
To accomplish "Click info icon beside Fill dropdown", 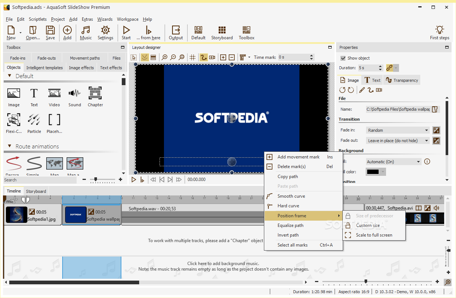I will [427, 161].
